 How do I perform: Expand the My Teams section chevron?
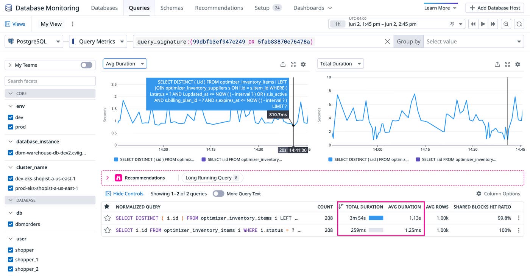[x=10, y=65]
